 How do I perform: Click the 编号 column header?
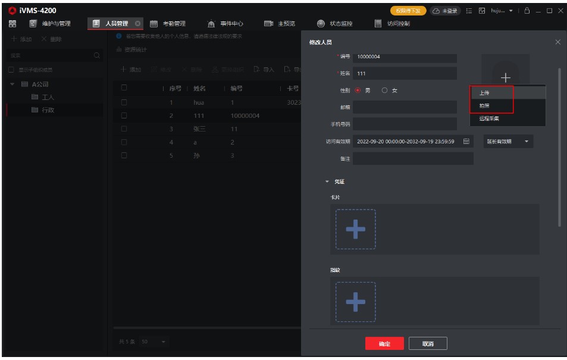236,88
